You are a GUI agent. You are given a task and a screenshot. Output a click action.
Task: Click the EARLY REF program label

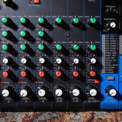110,56
